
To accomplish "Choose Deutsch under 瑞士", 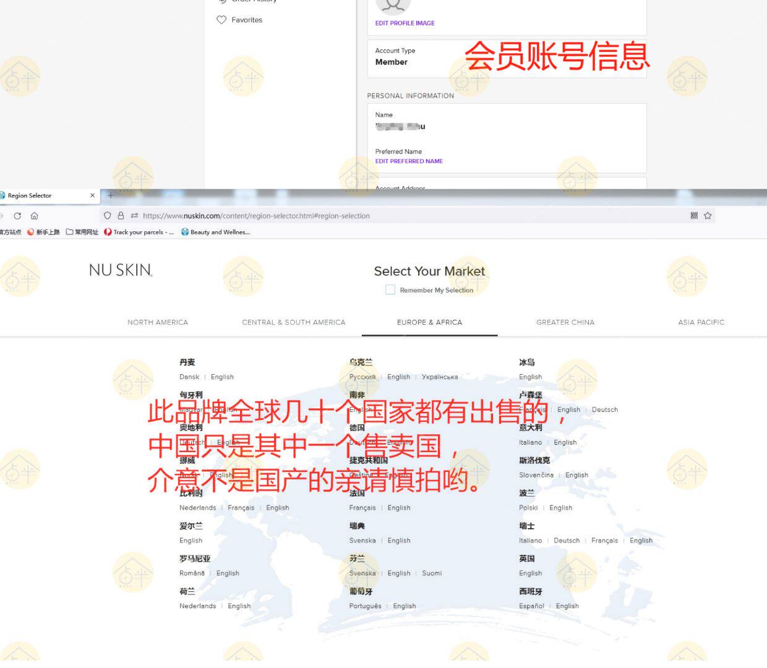I will pyautogui.click(x=567, y=541).
